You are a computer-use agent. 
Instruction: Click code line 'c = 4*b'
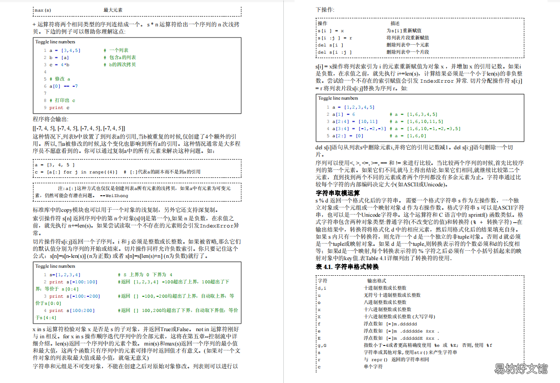tap(59, 64)
